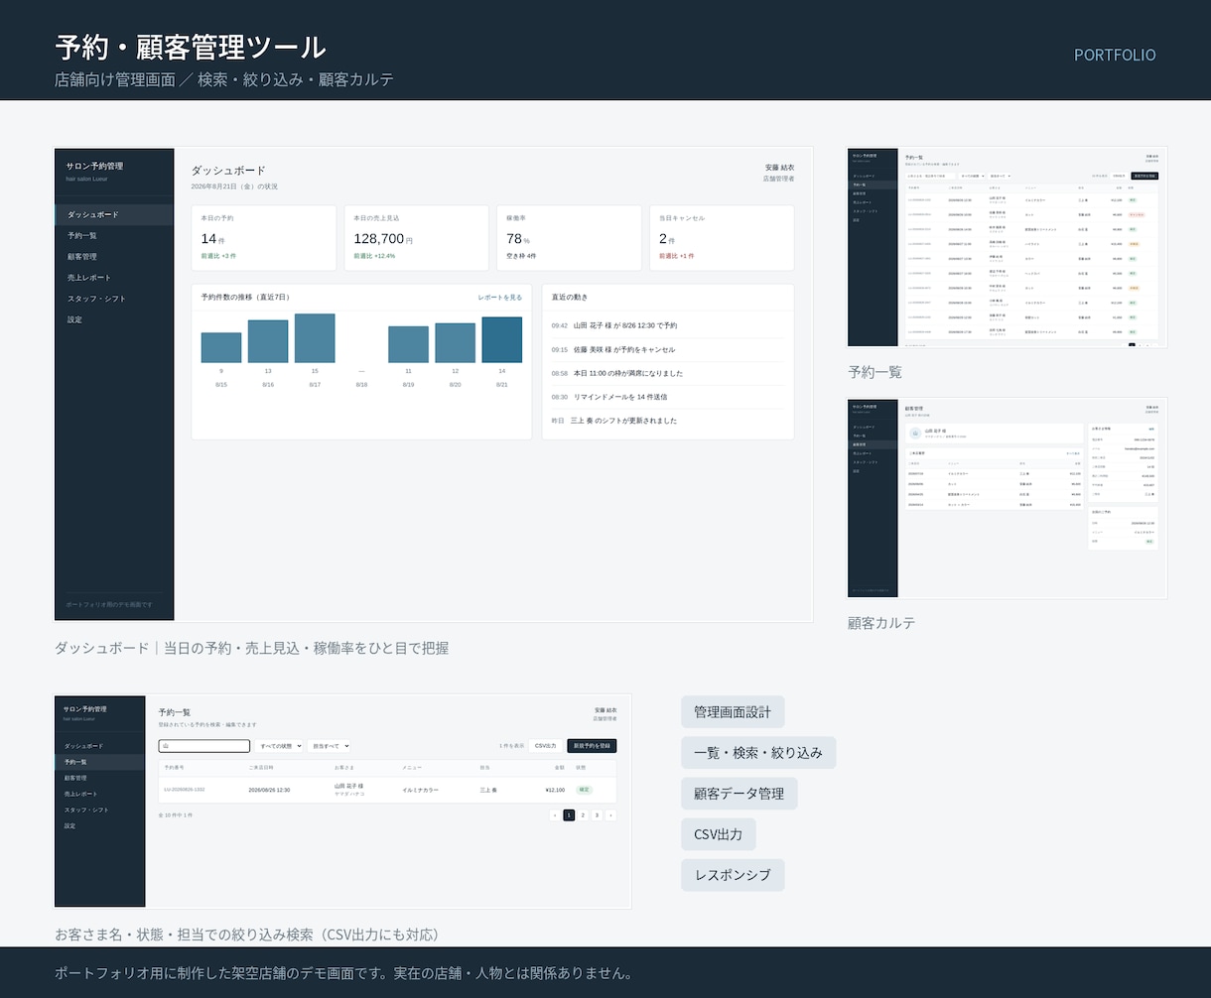
Task: Select 売上レポート in search screenshot sidebar
Action: (x=100, y=794)
